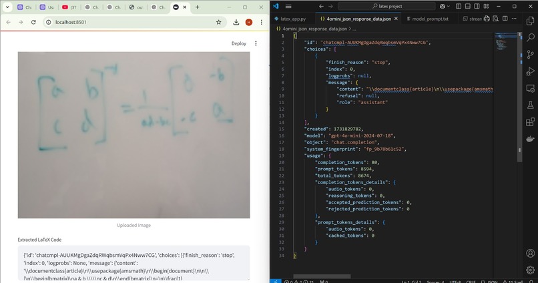Open the VS Code Explorer view
Image resolution: width=538 pixels, height=283 pixels.
click(530, 21)
